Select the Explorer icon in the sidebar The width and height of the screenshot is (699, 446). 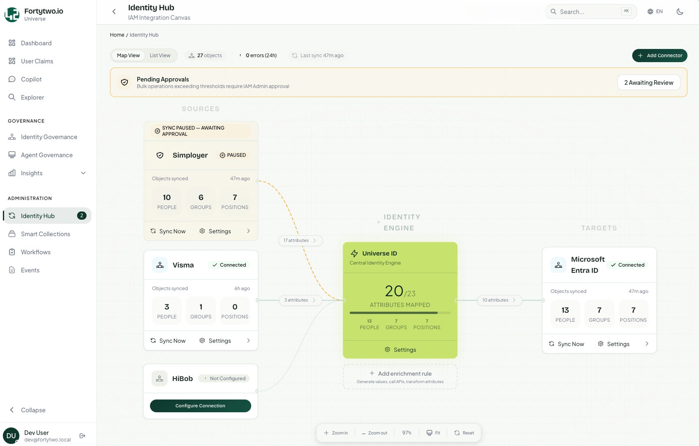(x=12, y=97)
